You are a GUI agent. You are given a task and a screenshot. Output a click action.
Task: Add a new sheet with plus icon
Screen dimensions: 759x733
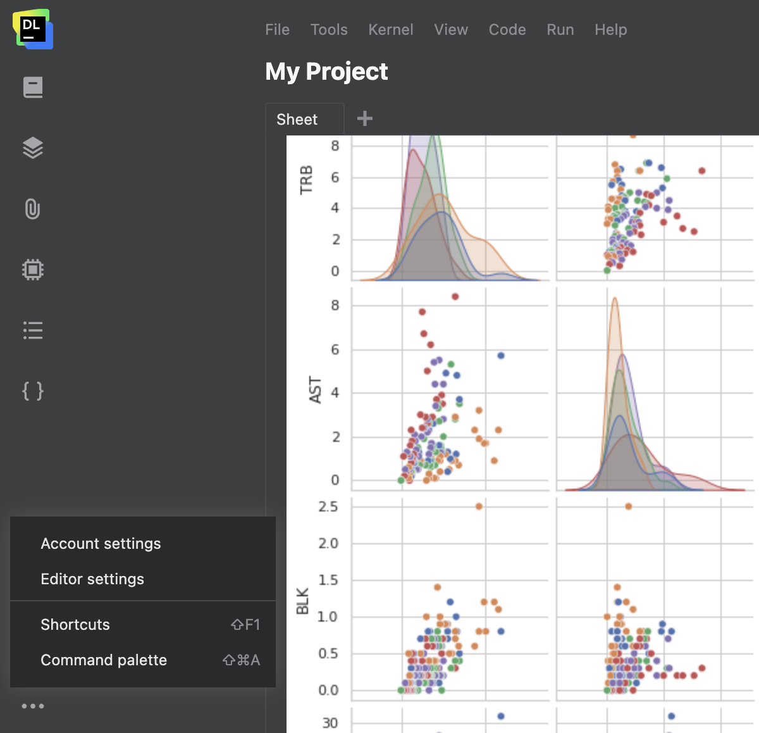pos(365,118)
